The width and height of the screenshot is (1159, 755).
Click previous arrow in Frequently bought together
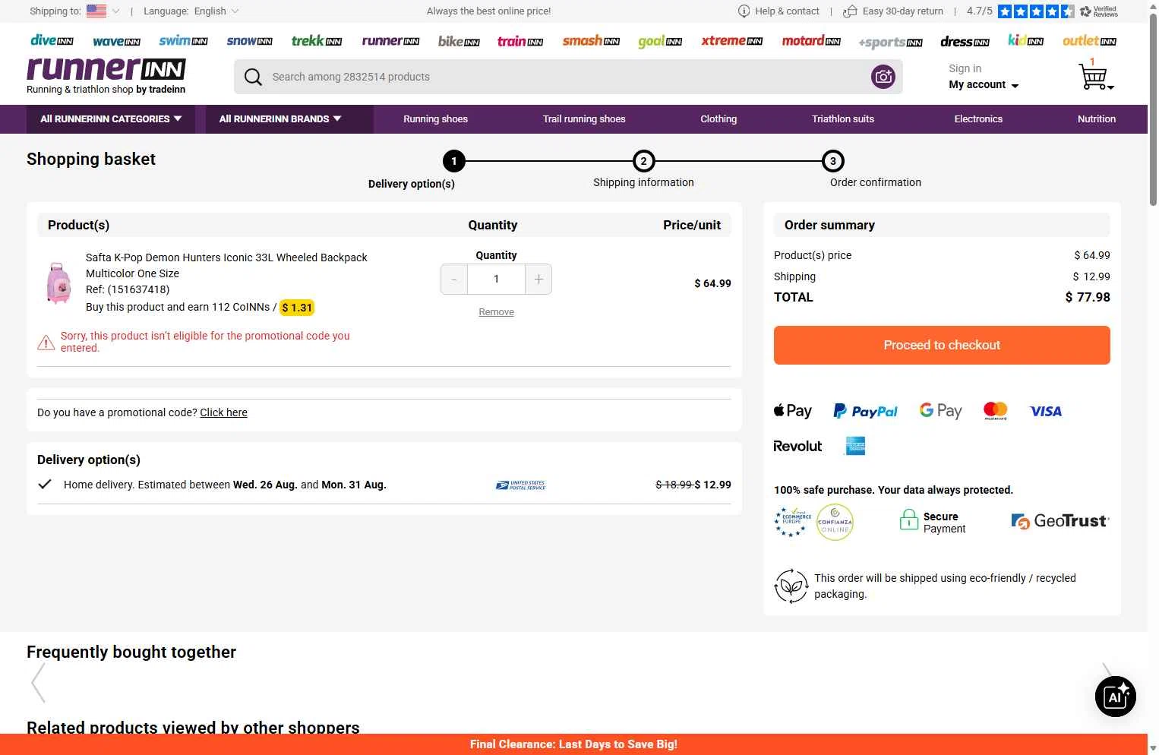(39, 683)
